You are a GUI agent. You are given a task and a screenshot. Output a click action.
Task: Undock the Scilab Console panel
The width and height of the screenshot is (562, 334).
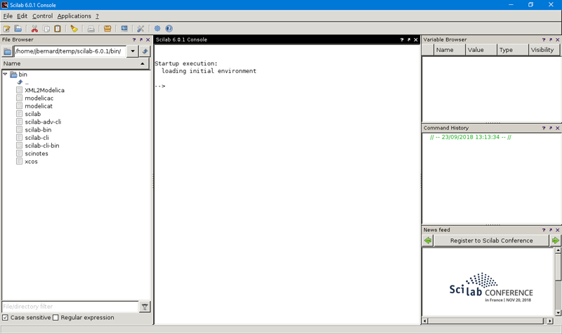coord(409,40)
